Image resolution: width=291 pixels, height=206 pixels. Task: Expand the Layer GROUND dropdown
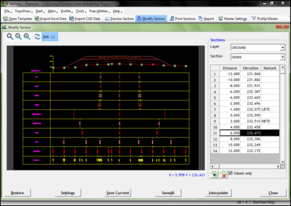282,47
